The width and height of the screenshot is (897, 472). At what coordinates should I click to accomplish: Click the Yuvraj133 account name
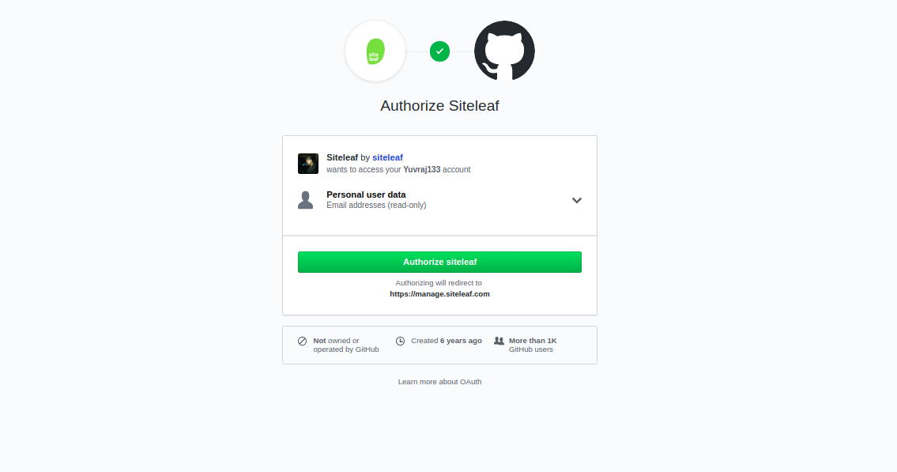click(x=421, y=169)
